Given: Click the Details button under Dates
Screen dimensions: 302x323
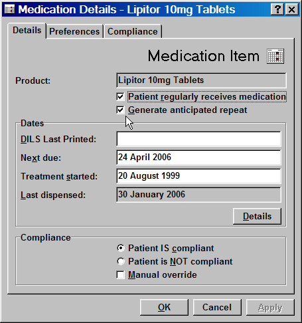Looking at the screenshot, I should point(257,216).
